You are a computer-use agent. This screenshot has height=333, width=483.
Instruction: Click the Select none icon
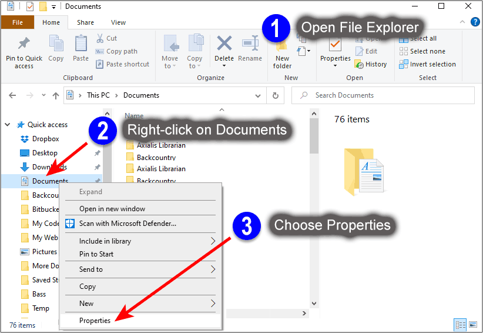pyautogui.click(x=404, y=51)
